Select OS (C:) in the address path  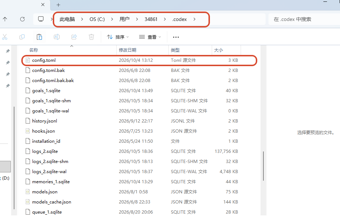(97, 19)
